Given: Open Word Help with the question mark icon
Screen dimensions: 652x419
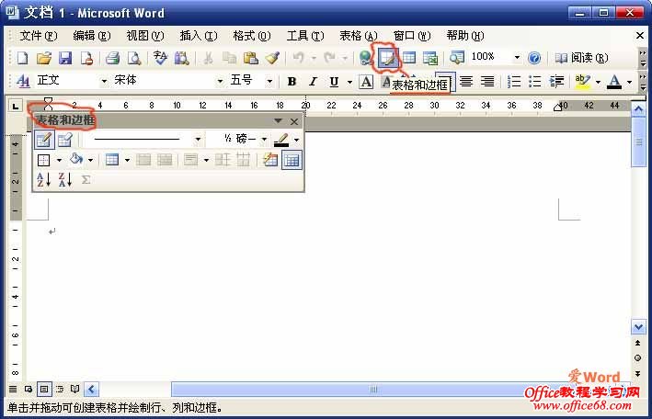Looking at the screenshot, I should pyautogui.click(x=534, y=58).
